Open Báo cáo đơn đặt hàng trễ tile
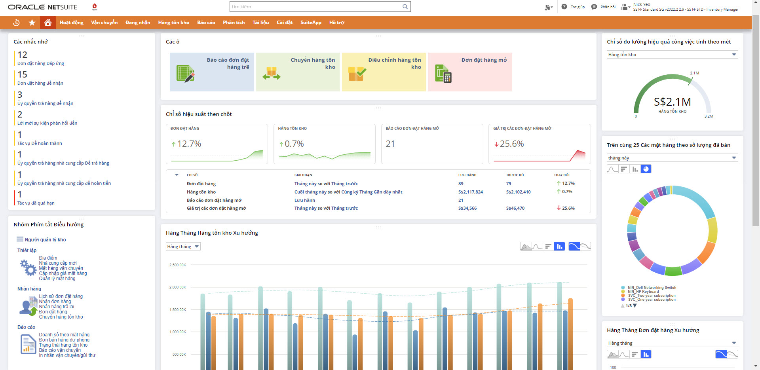The height and width of the screenshot is (370, 760). tap(212, 72)
